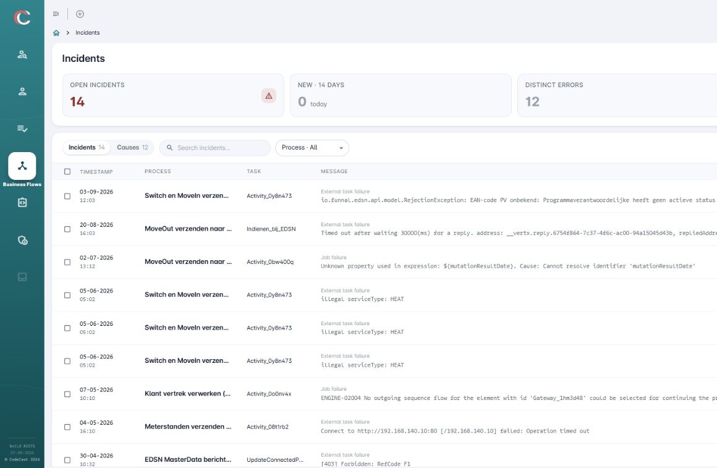Select the Business Flows sidebar icon

coord(22,166)
